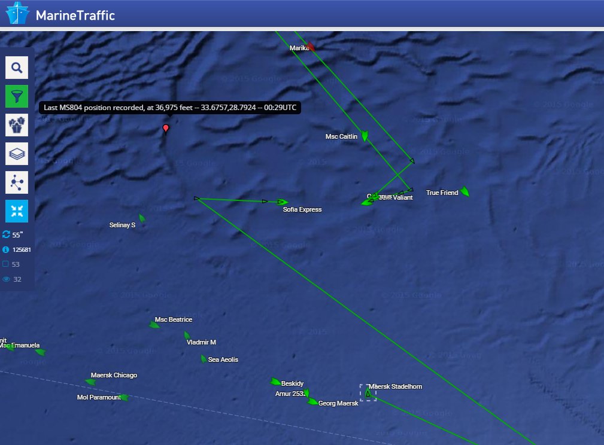Select the Msc Beatrice ship marker
The height and width of the screenshot is (445, 604).
point(154,325)
